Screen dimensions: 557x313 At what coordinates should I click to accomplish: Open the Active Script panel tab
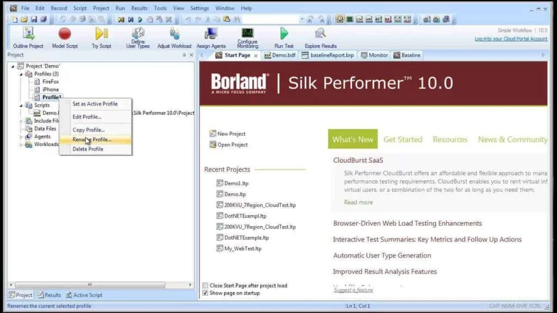coord(84,295)
